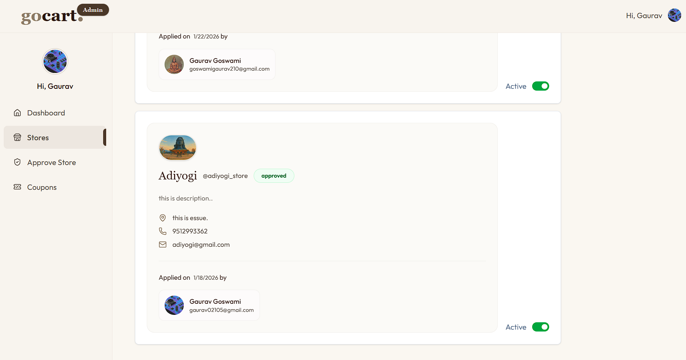Click the gocart logo
Image resolution: width=686 pixels, height=360 pixels.
point(52,16)
